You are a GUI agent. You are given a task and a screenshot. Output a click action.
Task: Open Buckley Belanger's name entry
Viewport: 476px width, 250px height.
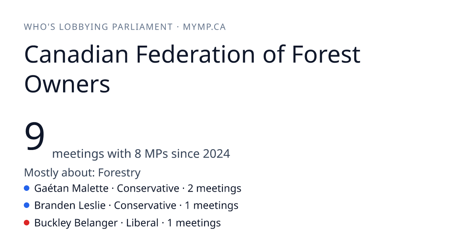point(76,223)
